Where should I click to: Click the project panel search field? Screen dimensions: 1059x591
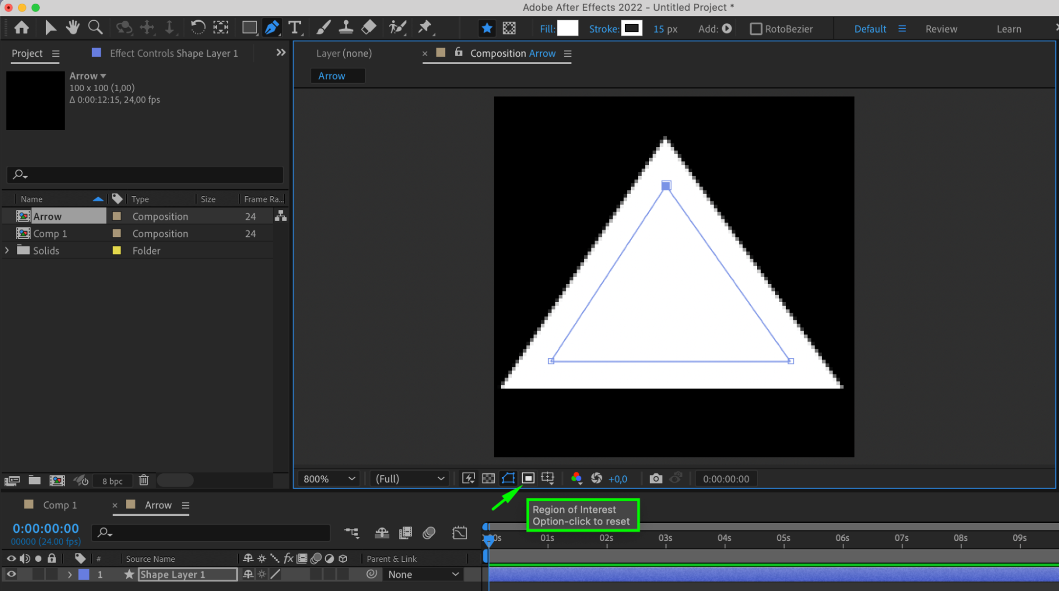[x=145, y=174]
